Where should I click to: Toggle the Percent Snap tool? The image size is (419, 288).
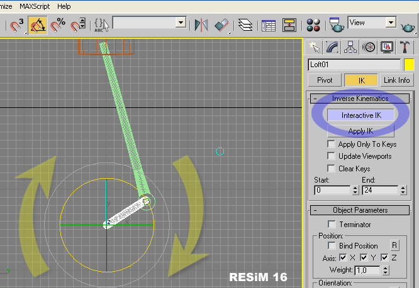click(x=58, y=25)
